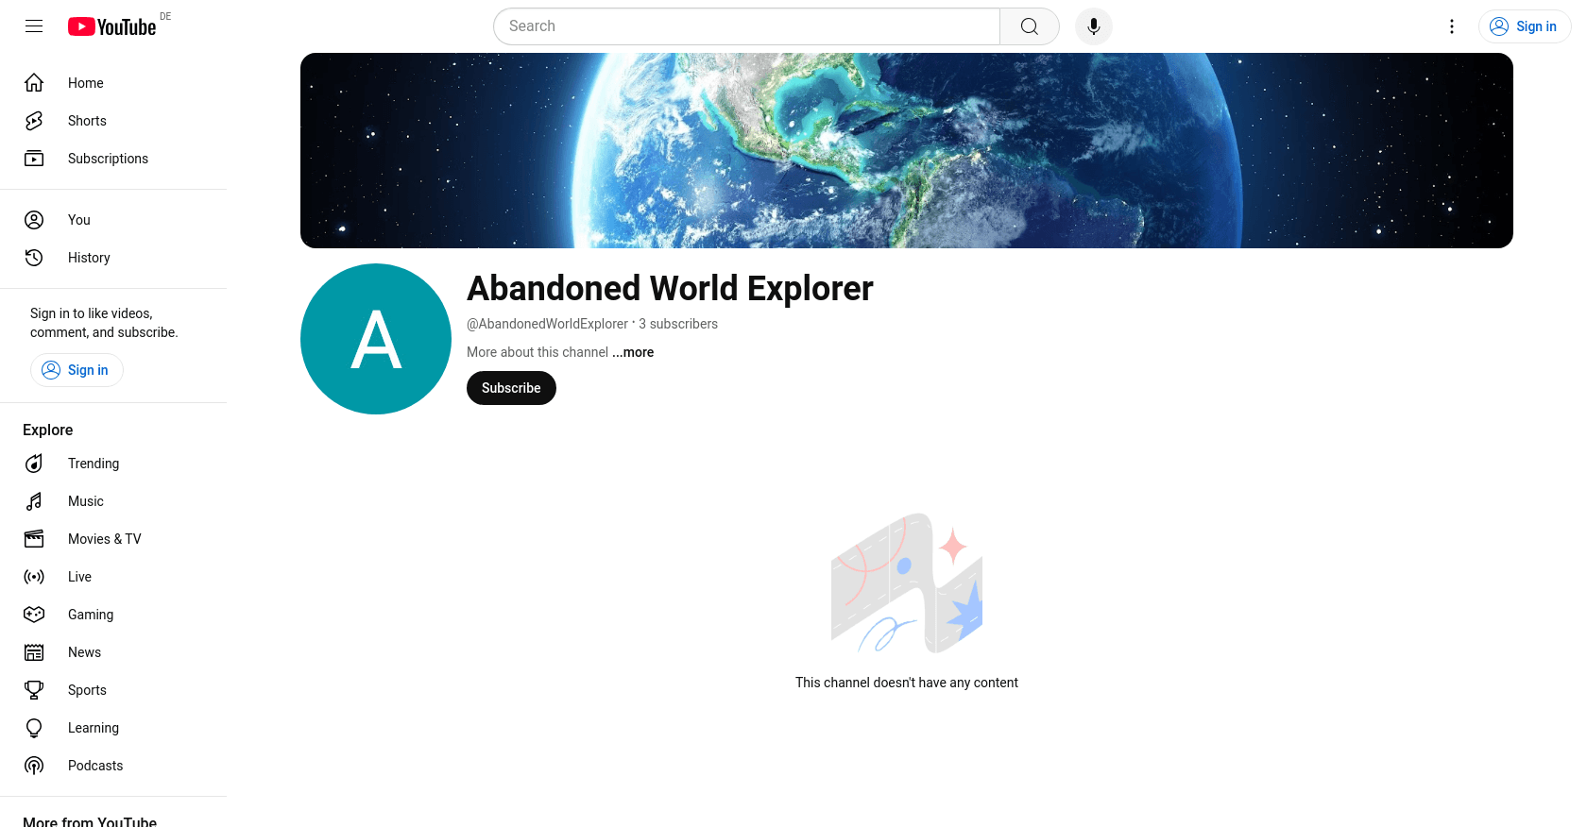Click the YouTube logo

[111, 26]
